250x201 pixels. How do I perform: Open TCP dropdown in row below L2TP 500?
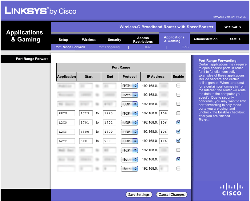coord(129,150)
